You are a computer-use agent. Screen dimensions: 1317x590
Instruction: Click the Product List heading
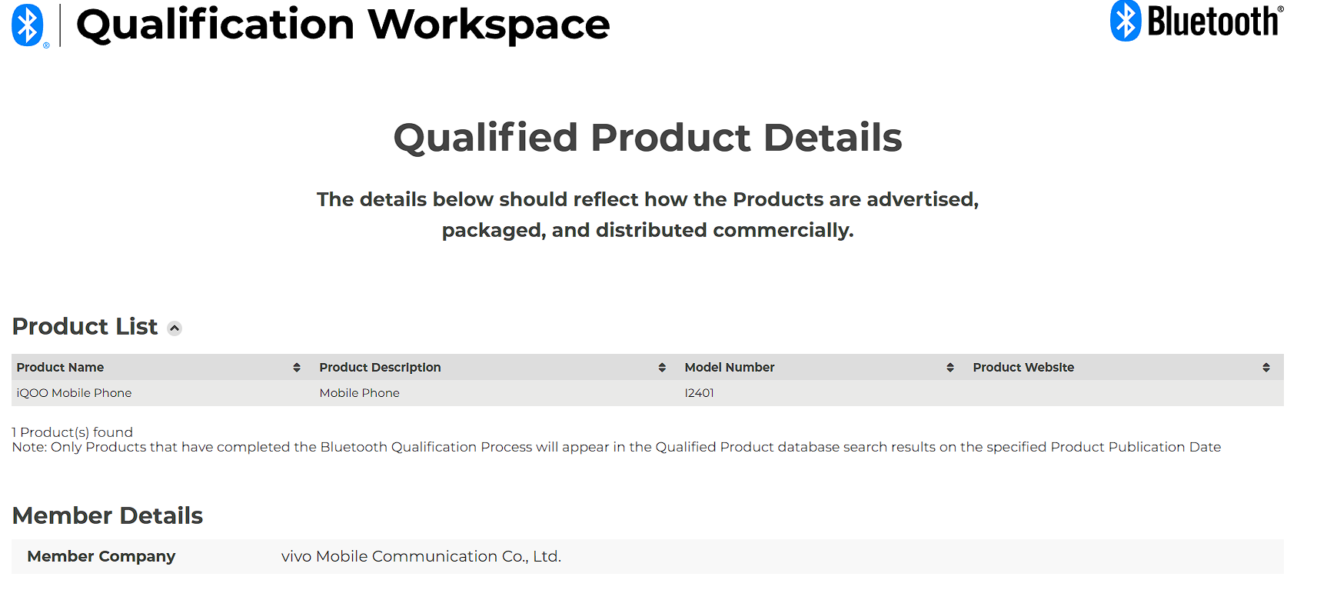pyautogui.click(x=85, y=327)
